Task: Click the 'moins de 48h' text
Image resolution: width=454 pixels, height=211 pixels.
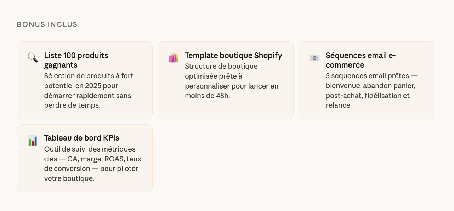Action: click(208, 96)
